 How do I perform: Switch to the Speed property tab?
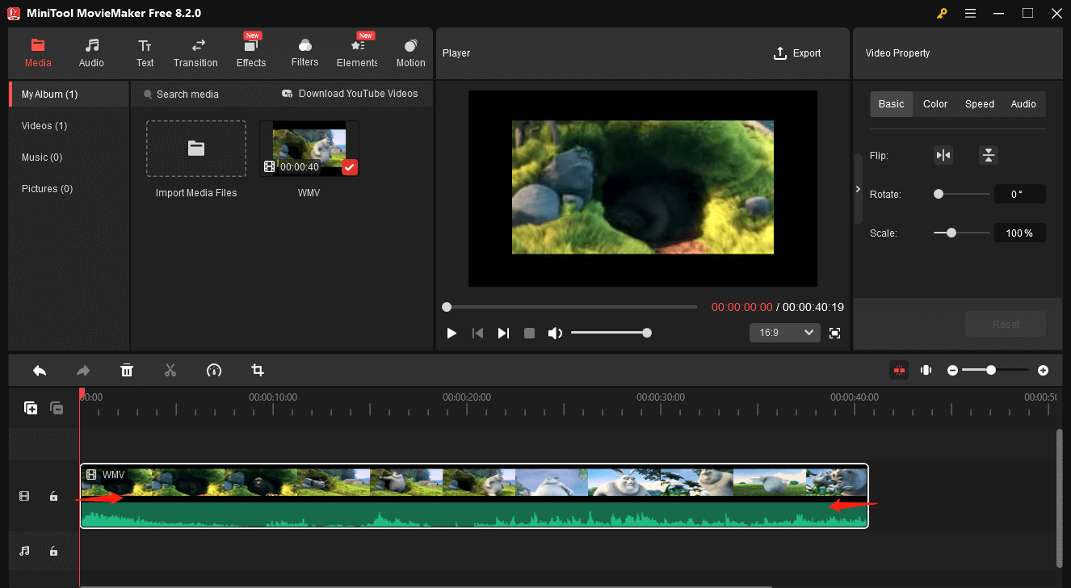tap(980, 104)
